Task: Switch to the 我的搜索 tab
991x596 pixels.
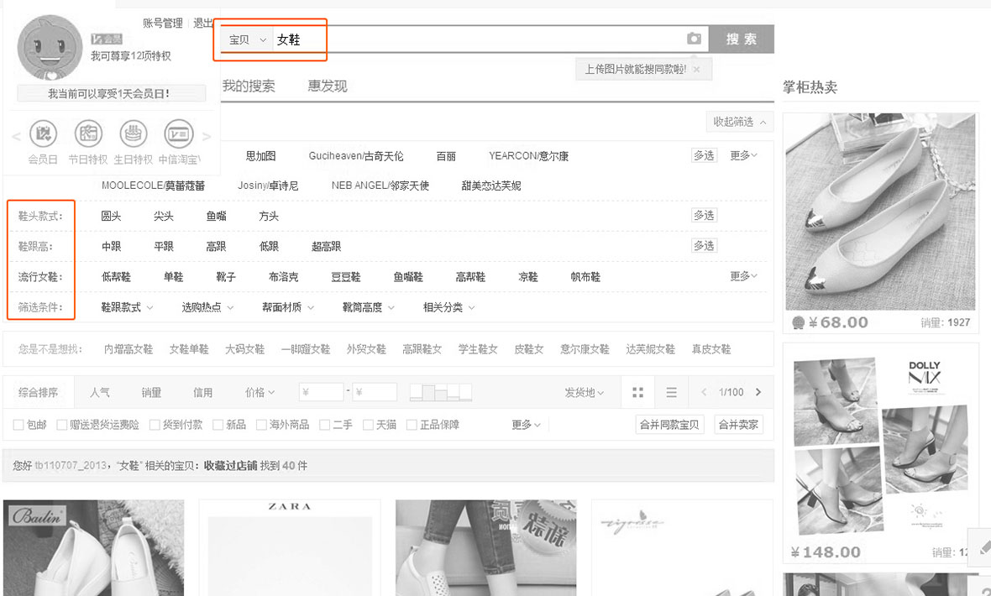Action: coord(249,86)
